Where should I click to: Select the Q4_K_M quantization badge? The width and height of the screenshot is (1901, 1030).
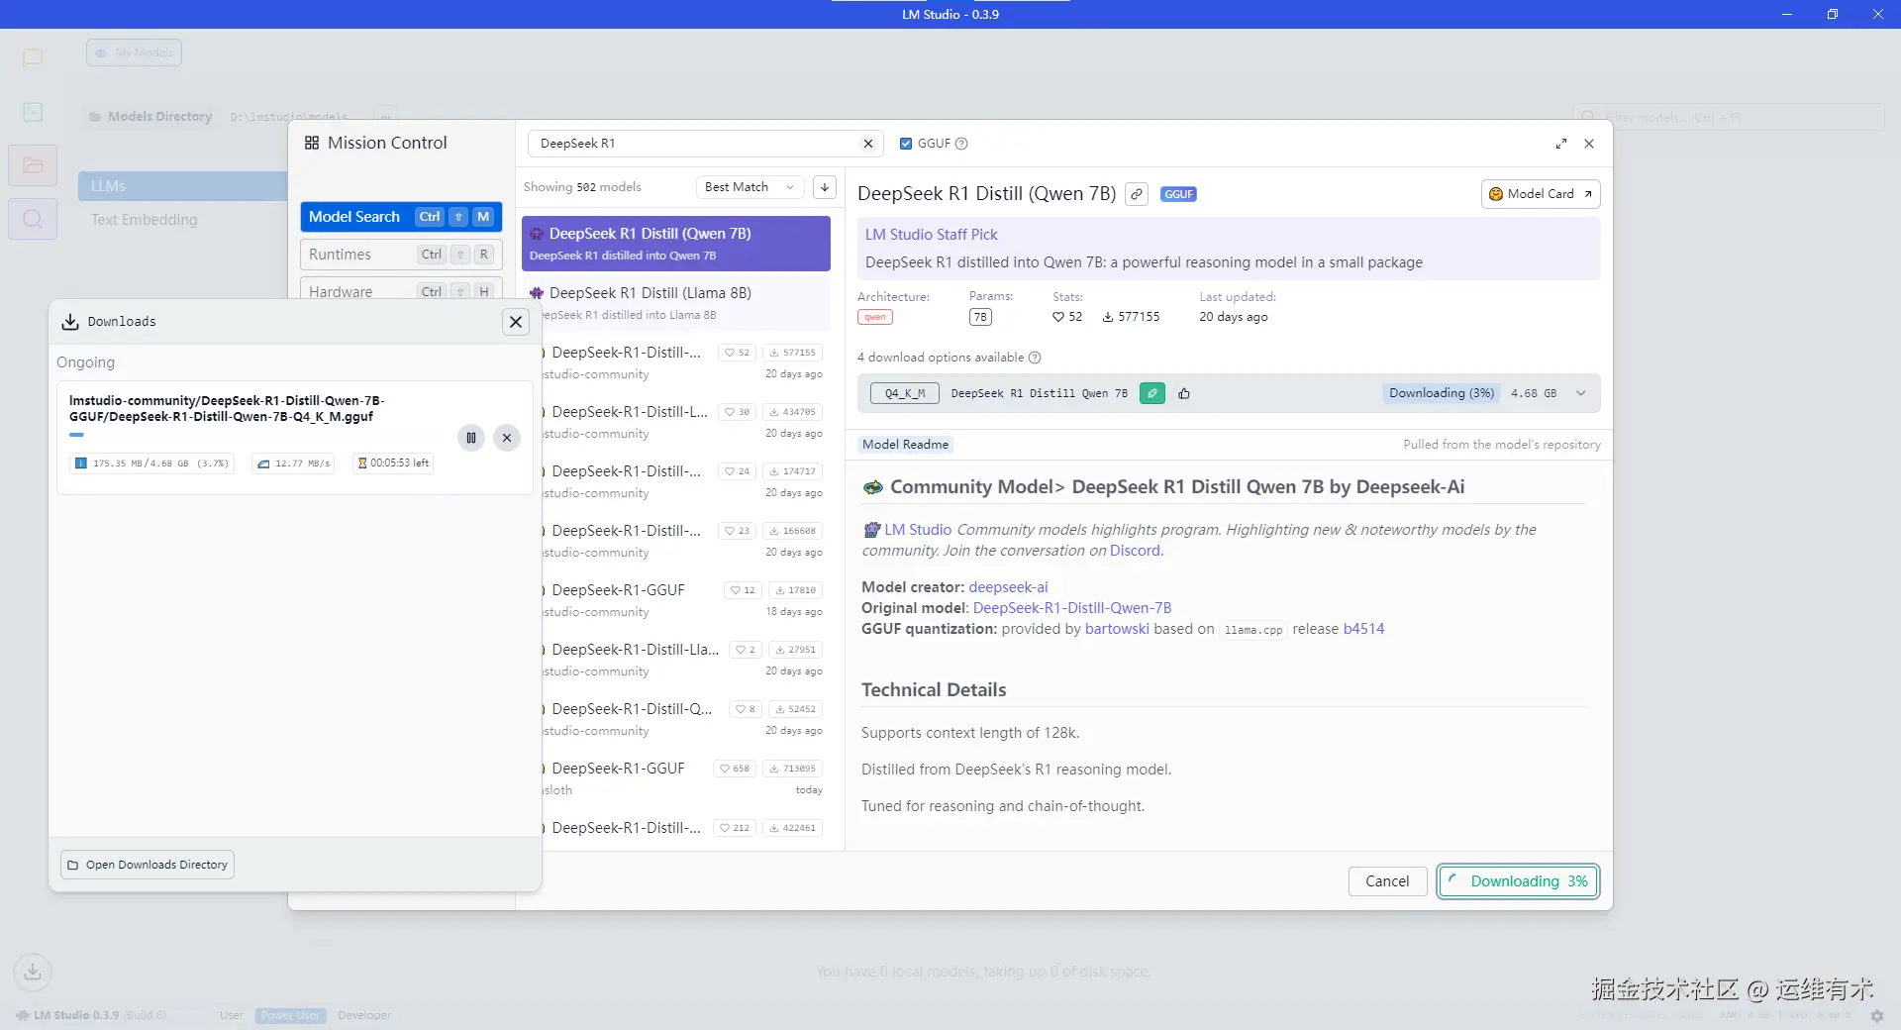[x=905, y=393]
